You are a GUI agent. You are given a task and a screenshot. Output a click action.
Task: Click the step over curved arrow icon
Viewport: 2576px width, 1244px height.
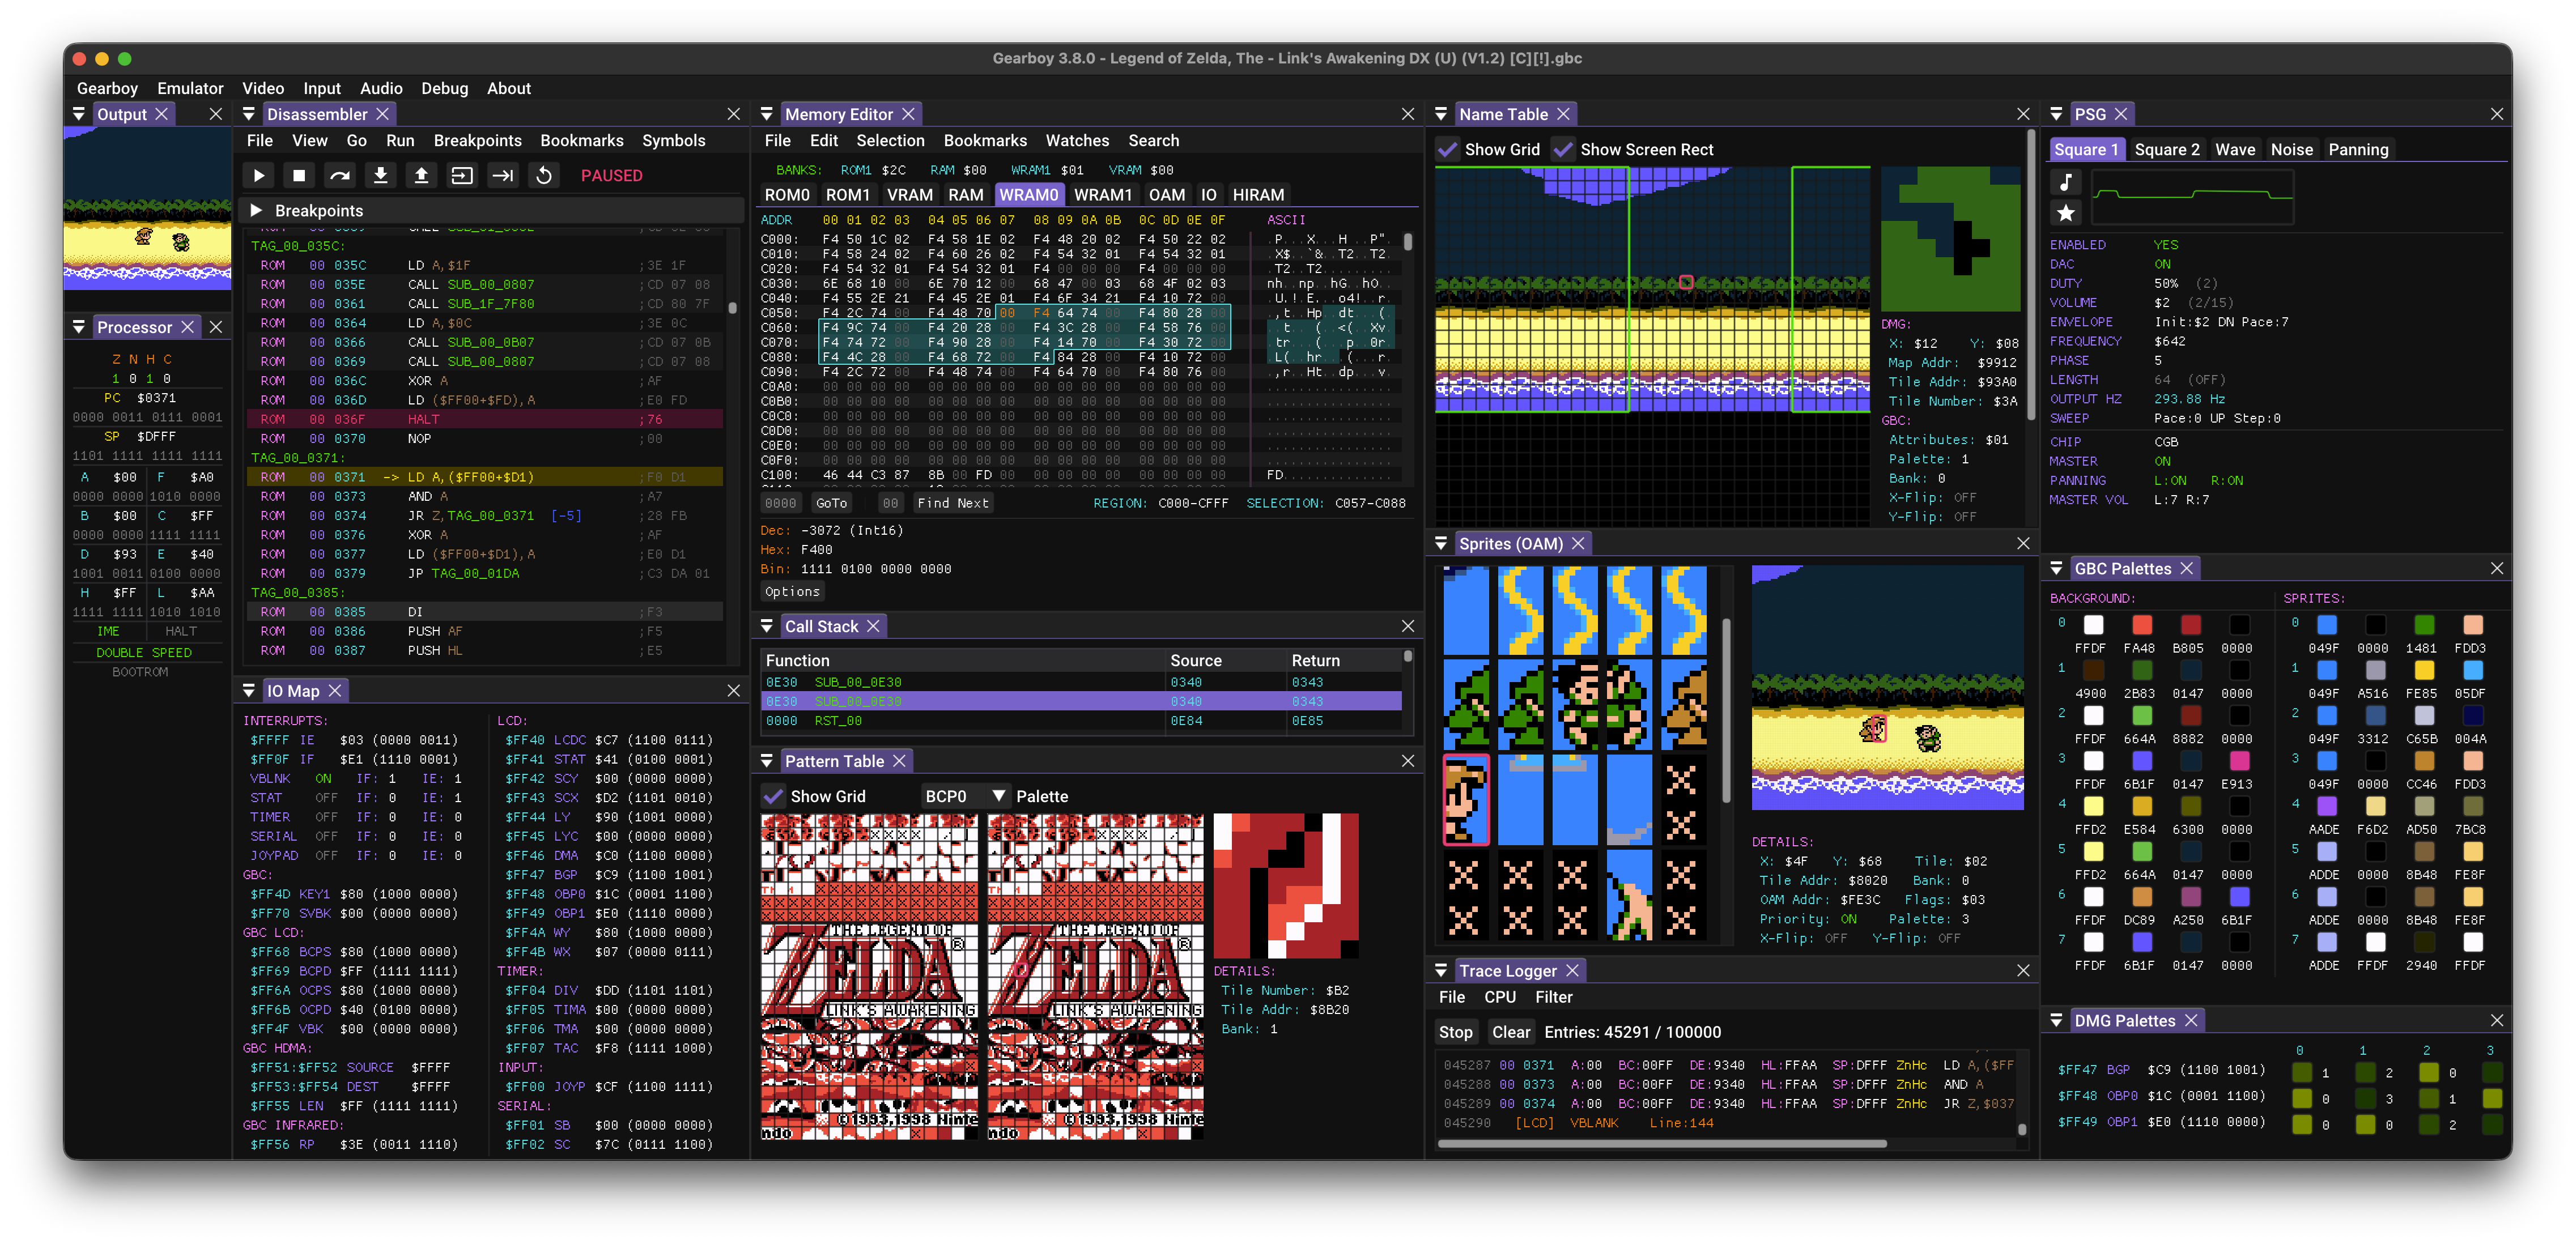pyautogui.click(x=340, y=176)
